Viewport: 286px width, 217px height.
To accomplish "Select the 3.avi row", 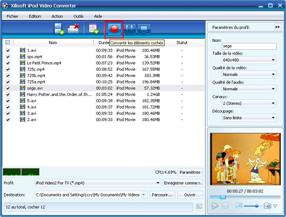I will pos(104,113).
